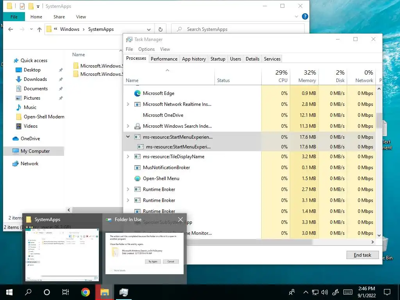Click the People icon in taskbar
This screenshot has width=400, height=300.
(292, 292)
